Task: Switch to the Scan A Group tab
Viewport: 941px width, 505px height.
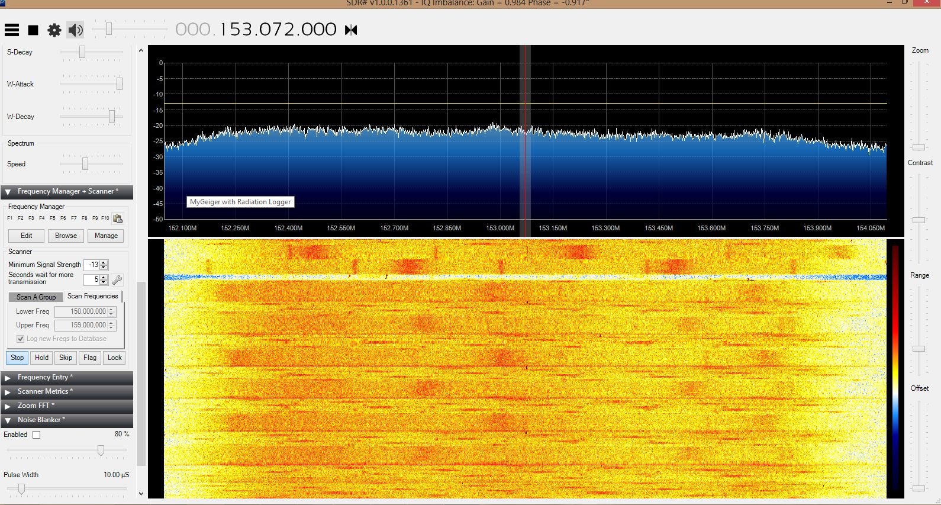Action: click(x=36, y=297)
